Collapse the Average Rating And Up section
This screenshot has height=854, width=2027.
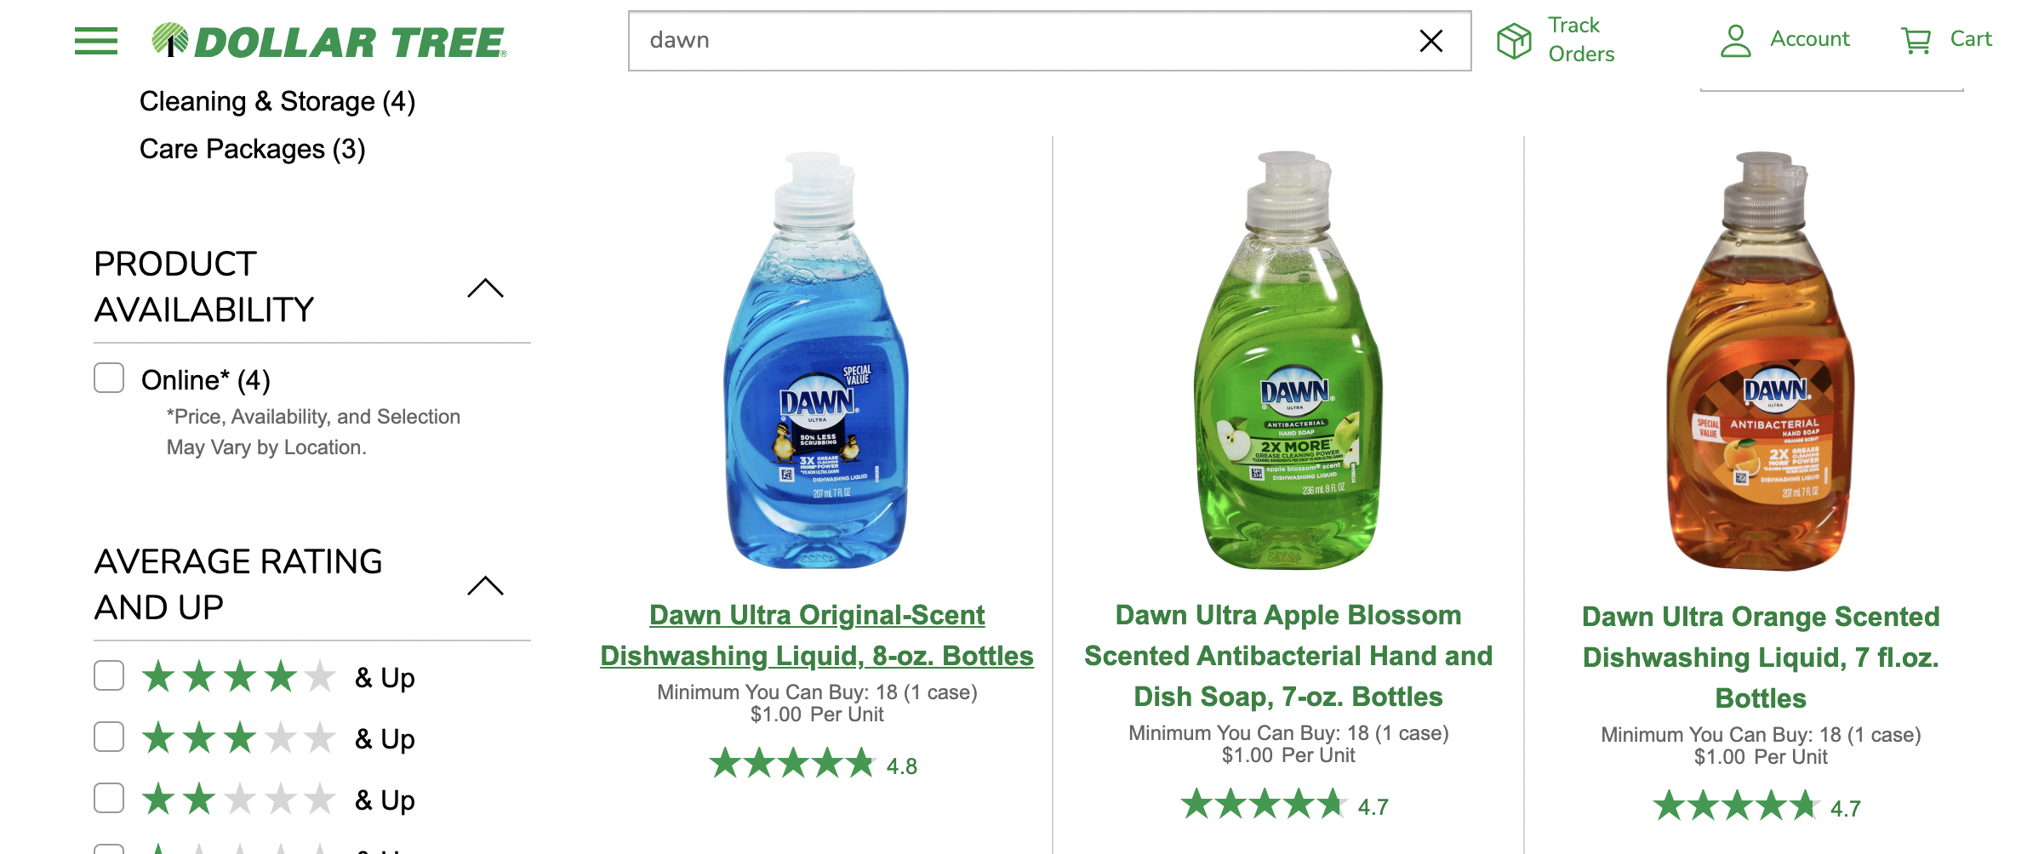click(x=485, y=585)
